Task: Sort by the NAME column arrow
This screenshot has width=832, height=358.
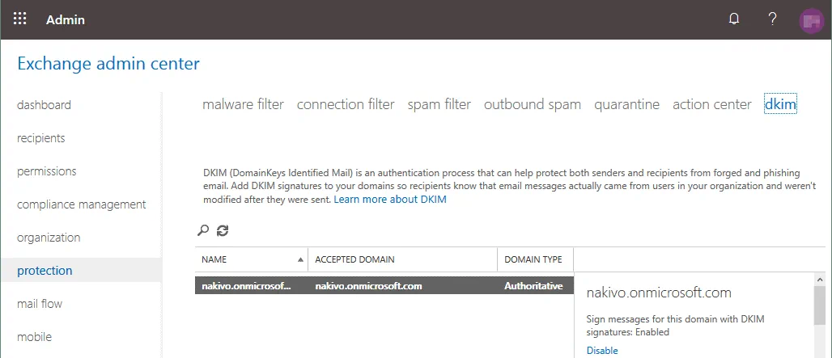Action: pos(301,259)
